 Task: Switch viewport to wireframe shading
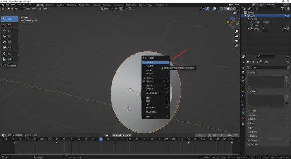point(225,9)
